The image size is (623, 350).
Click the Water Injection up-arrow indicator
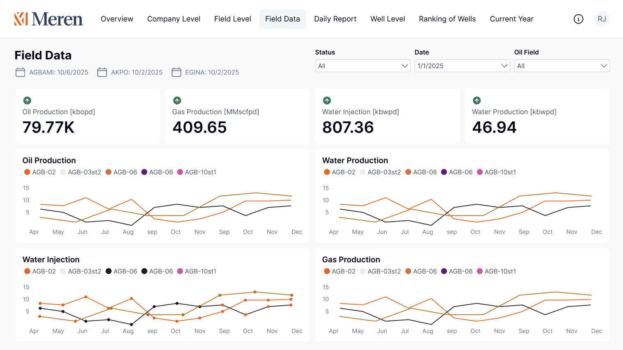coord(327,100)
